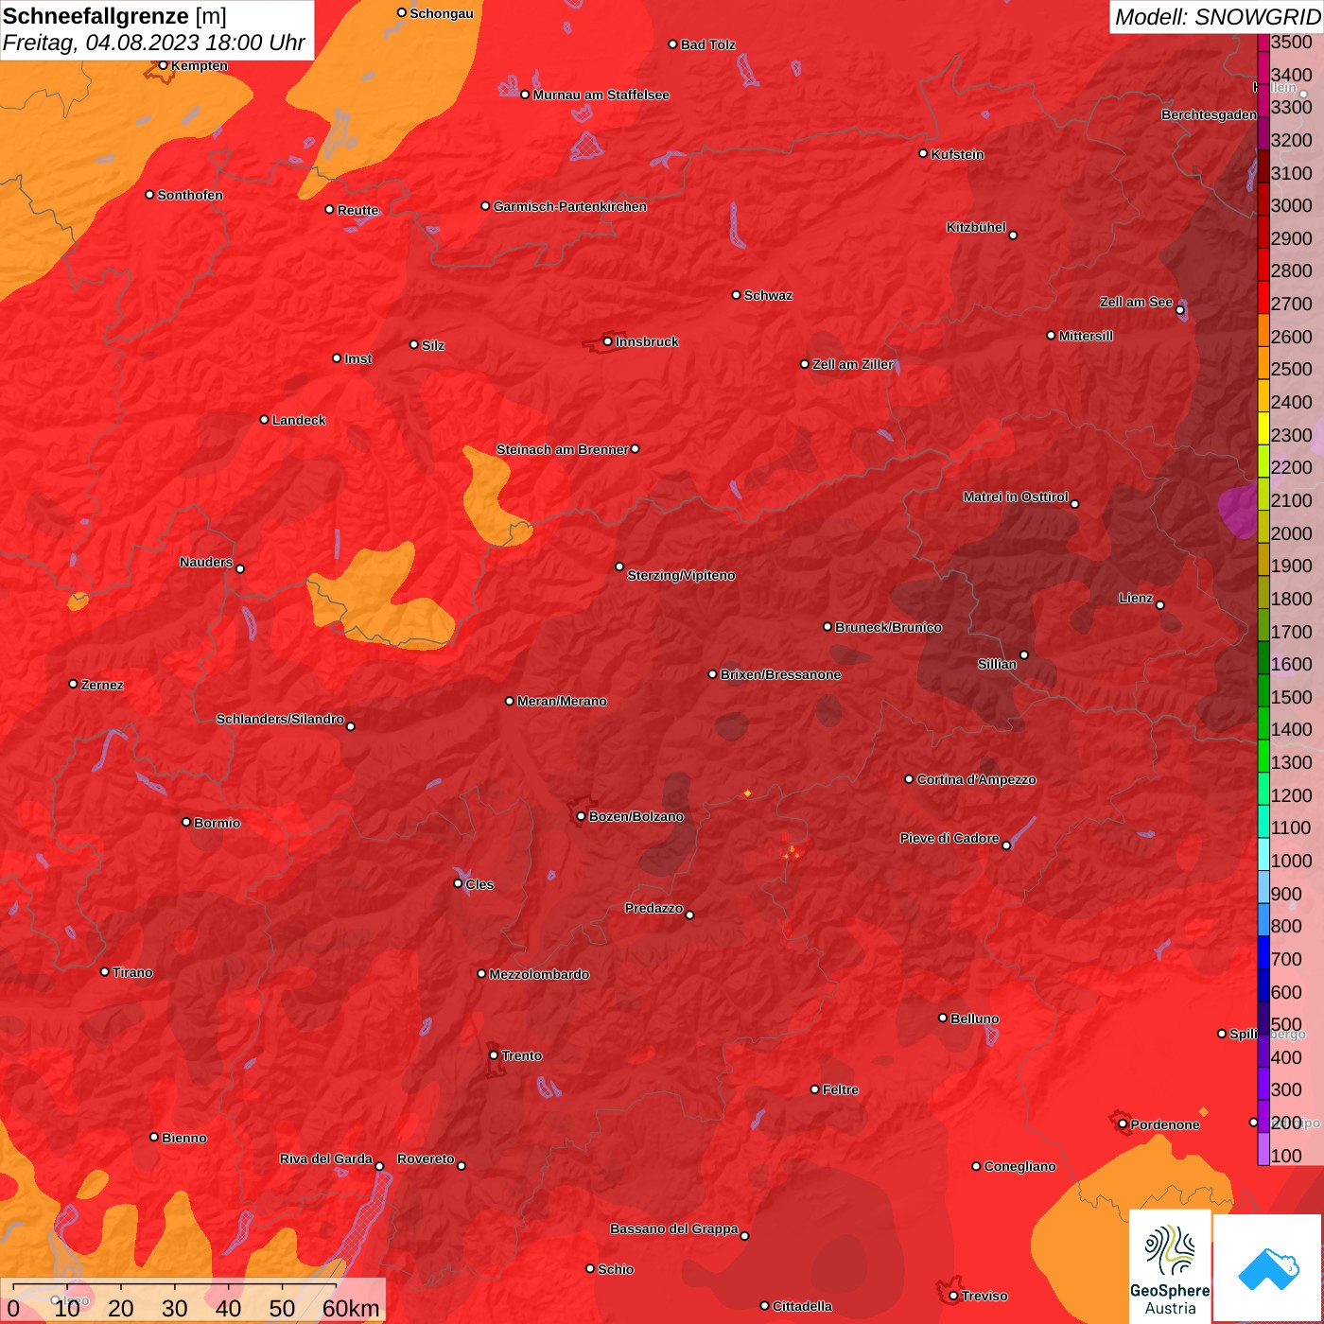1324x1324 pixels.
Task: Click the 100 violet legend swatch
Action: 1263,1149
